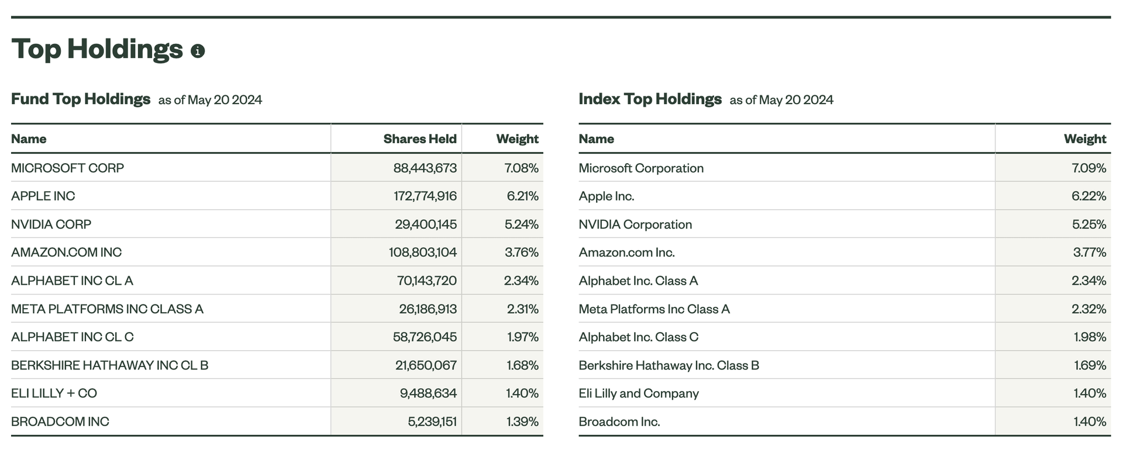Select BERKSHIRE HATHAWAY INC CL B

(x=109, y=365)
